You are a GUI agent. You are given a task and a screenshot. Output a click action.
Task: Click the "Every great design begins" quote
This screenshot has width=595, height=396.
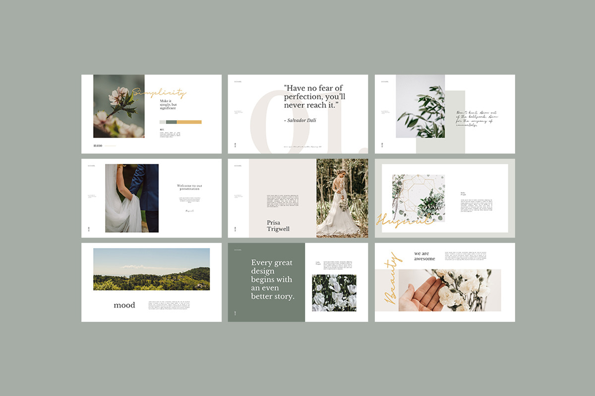click(273, 280)
